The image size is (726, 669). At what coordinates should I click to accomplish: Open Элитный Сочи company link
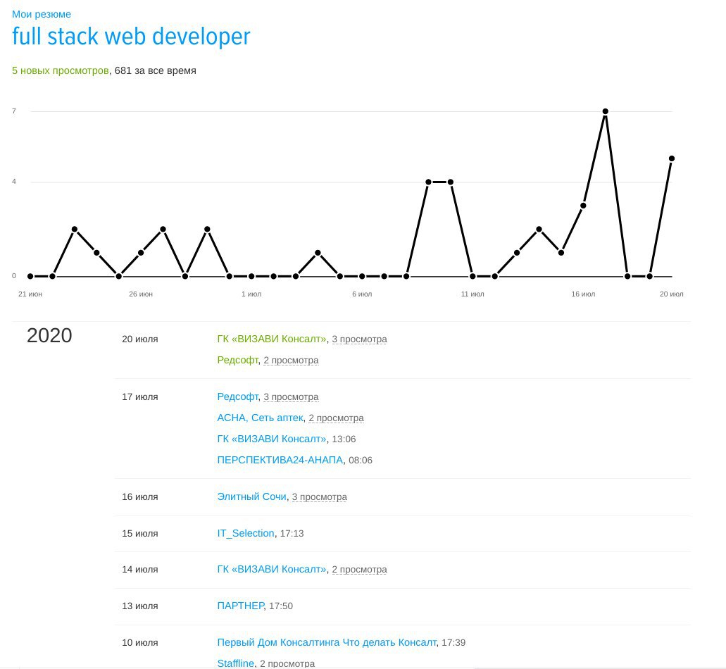coord(252,496)
